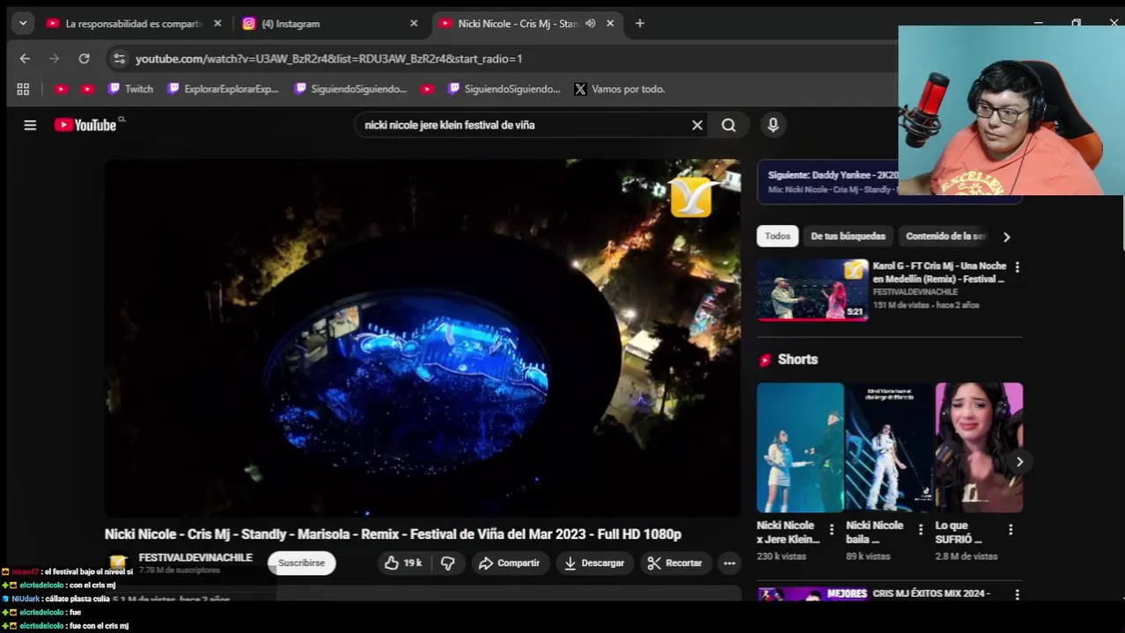This screenshot has width=1125, height=633.
Task: Go forward to next page
Action: [54, 59]
